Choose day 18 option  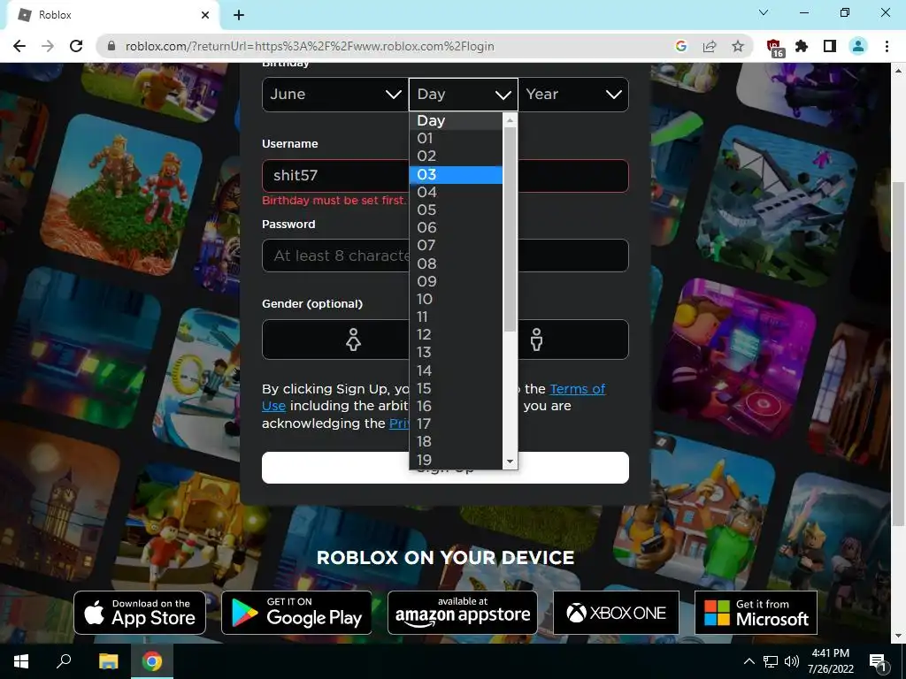(456, 442)
